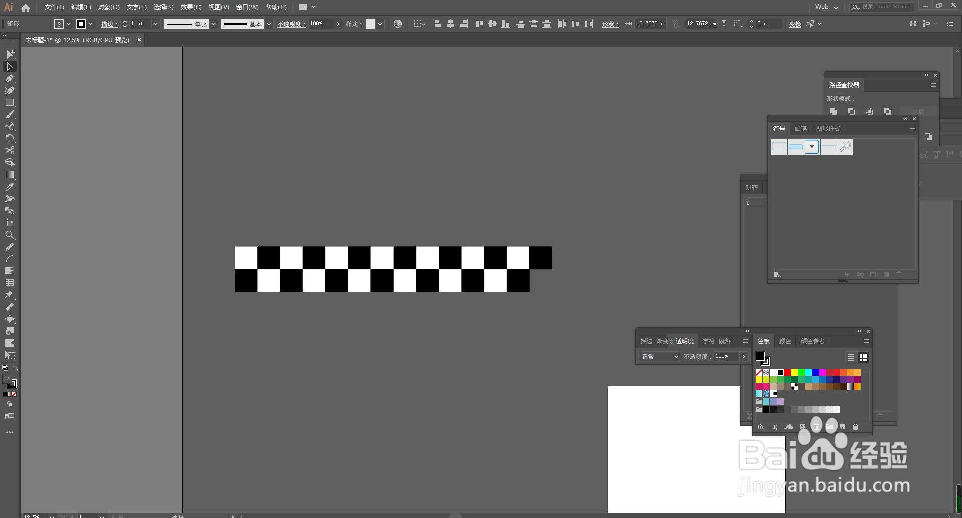Toggle constrain width and height link
Image resolution: width=962 pixels, height=518 pixels.
pyautogui.click(x=676, y=24)
